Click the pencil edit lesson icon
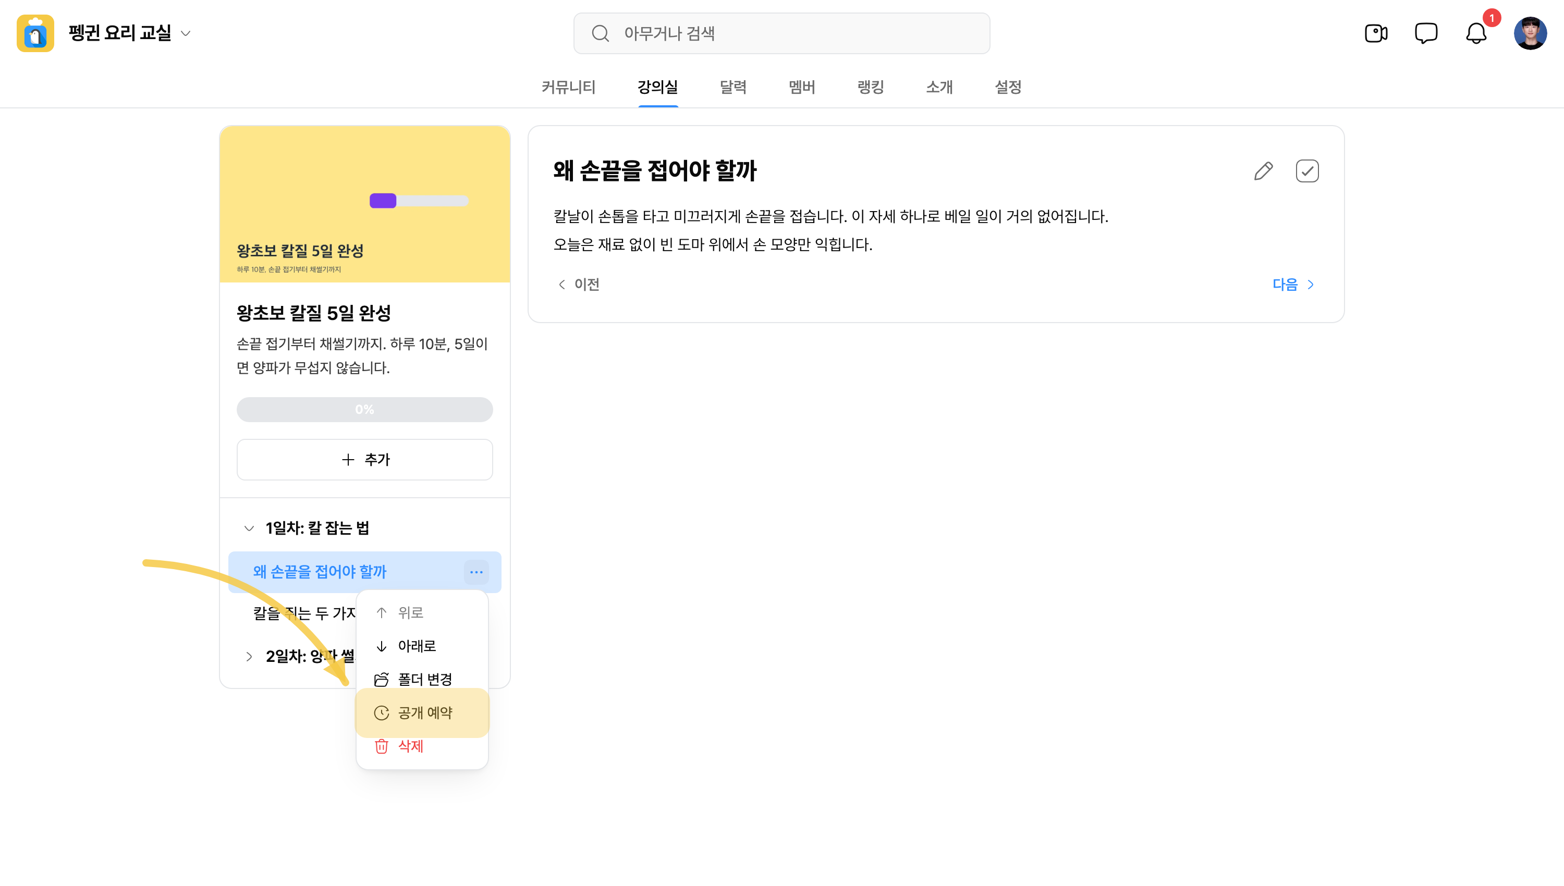The height and width of the screenshot is (886, 1564). coord(1263,171)
